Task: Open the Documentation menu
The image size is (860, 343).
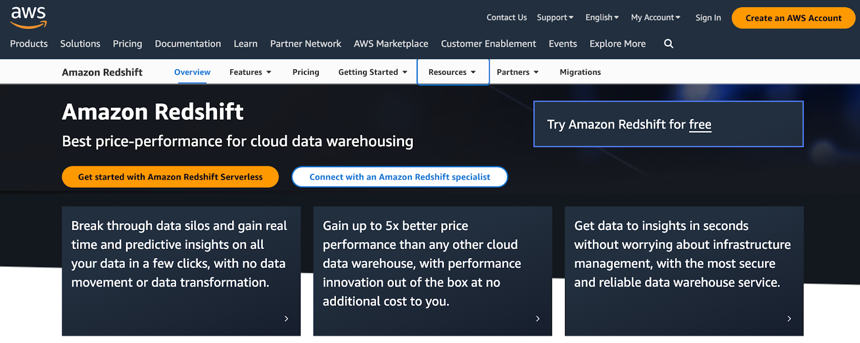Action: pyautogui.click(x=188, y=44)
